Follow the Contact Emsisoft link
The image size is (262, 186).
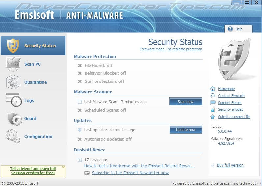point(231,96)
